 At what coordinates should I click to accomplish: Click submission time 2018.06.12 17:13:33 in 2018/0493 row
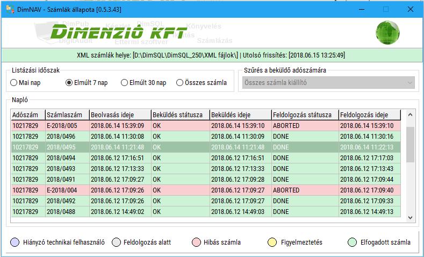pos(238,168)
